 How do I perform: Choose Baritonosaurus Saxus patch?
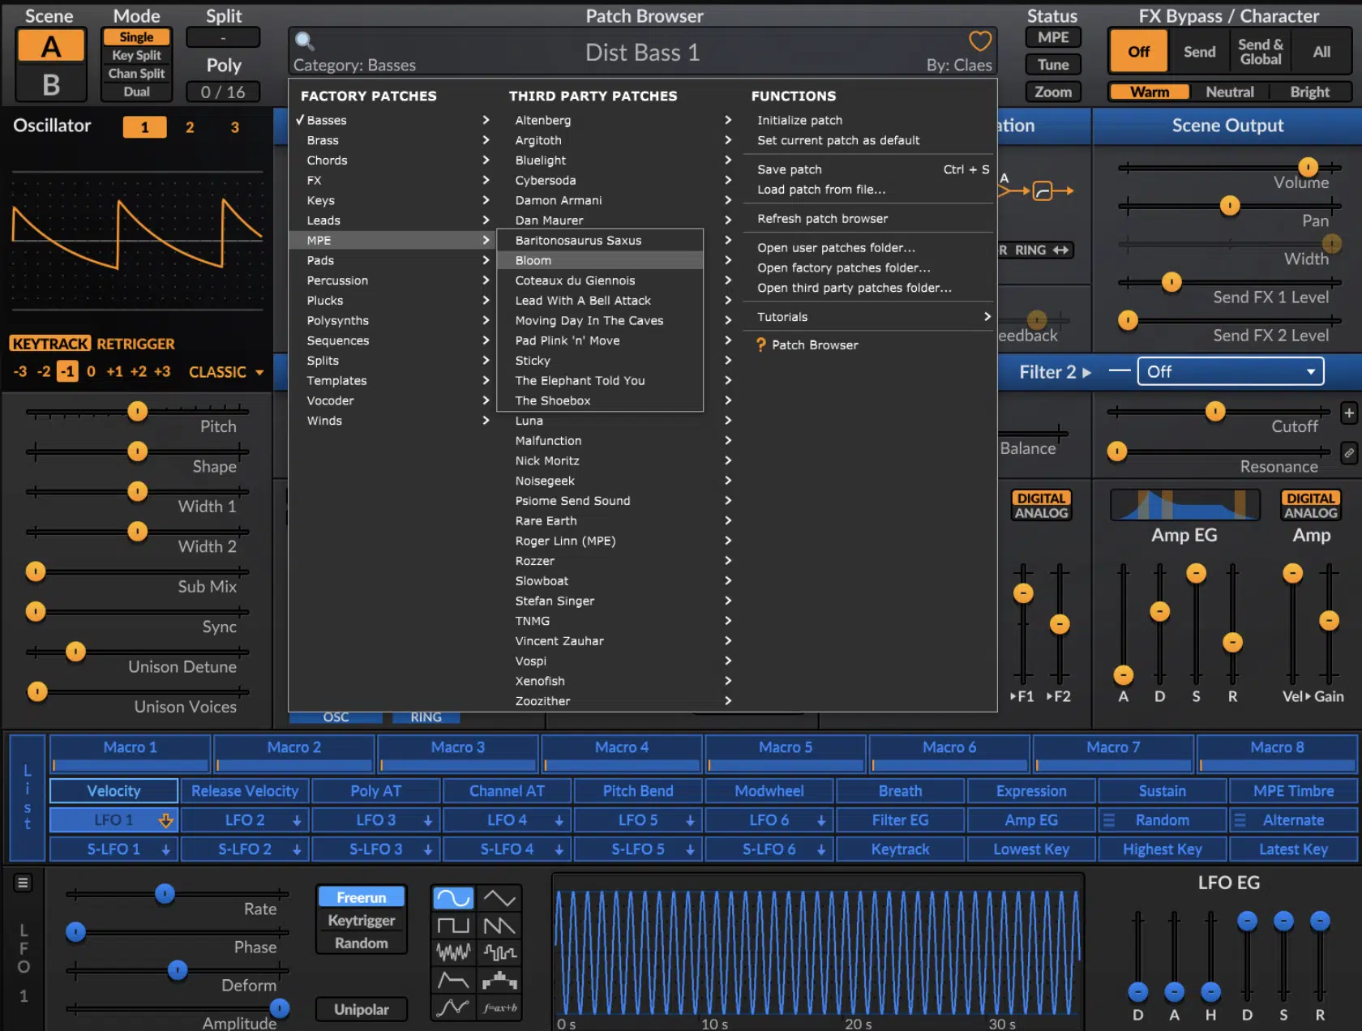pos(600,240)
